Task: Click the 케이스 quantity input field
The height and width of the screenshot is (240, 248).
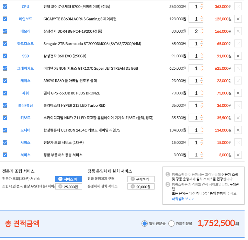Action: (194, 81)
